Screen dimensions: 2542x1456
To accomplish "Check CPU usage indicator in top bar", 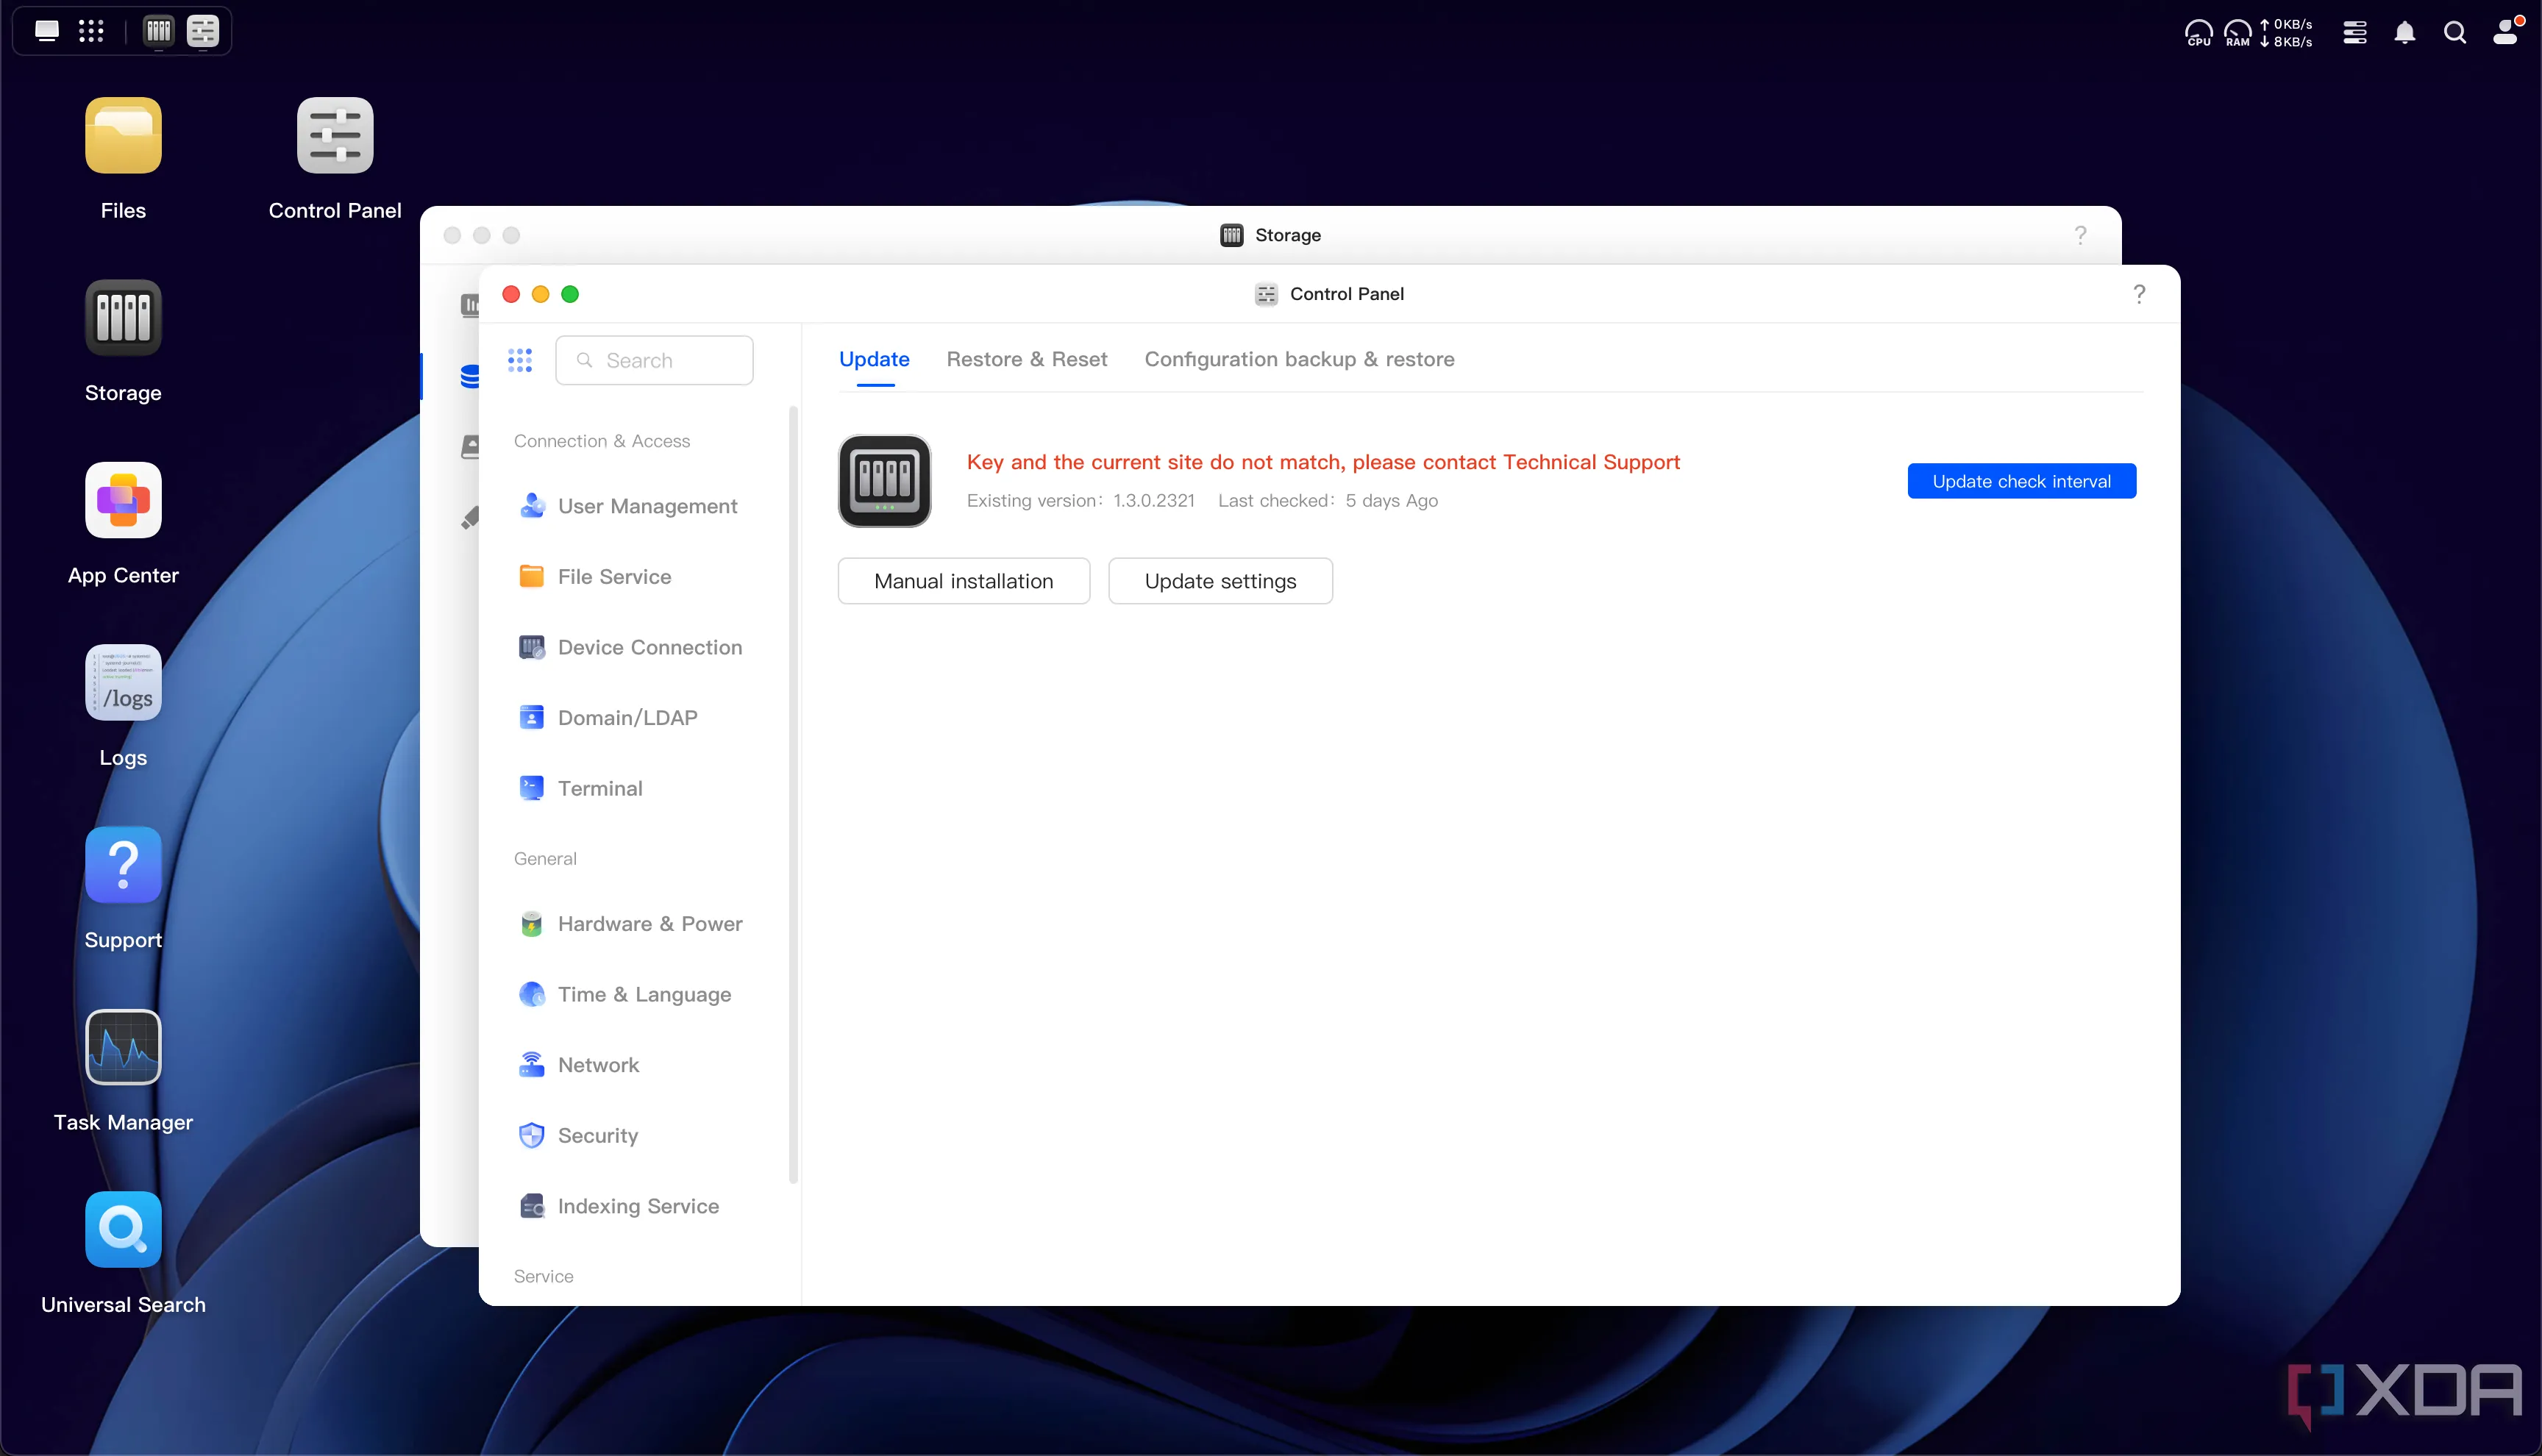I will click(2198, 33).
